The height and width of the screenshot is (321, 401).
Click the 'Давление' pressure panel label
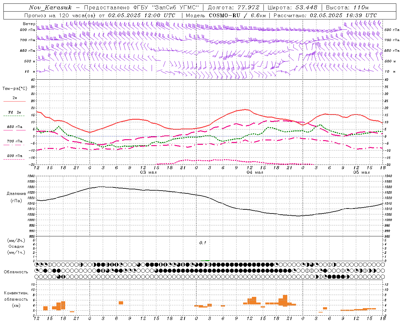click(16, 194)
